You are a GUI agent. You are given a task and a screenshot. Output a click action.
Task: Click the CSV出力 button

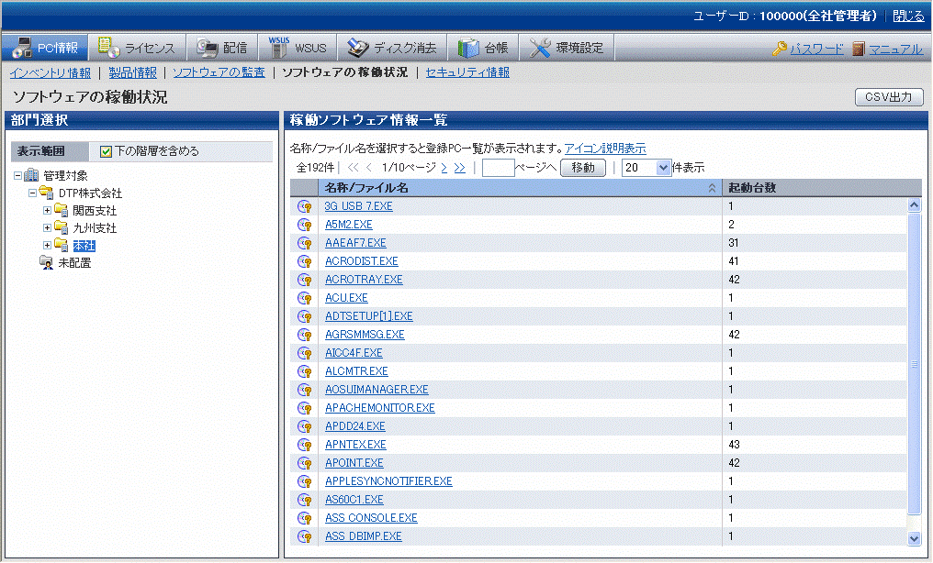tap(888, 96)
